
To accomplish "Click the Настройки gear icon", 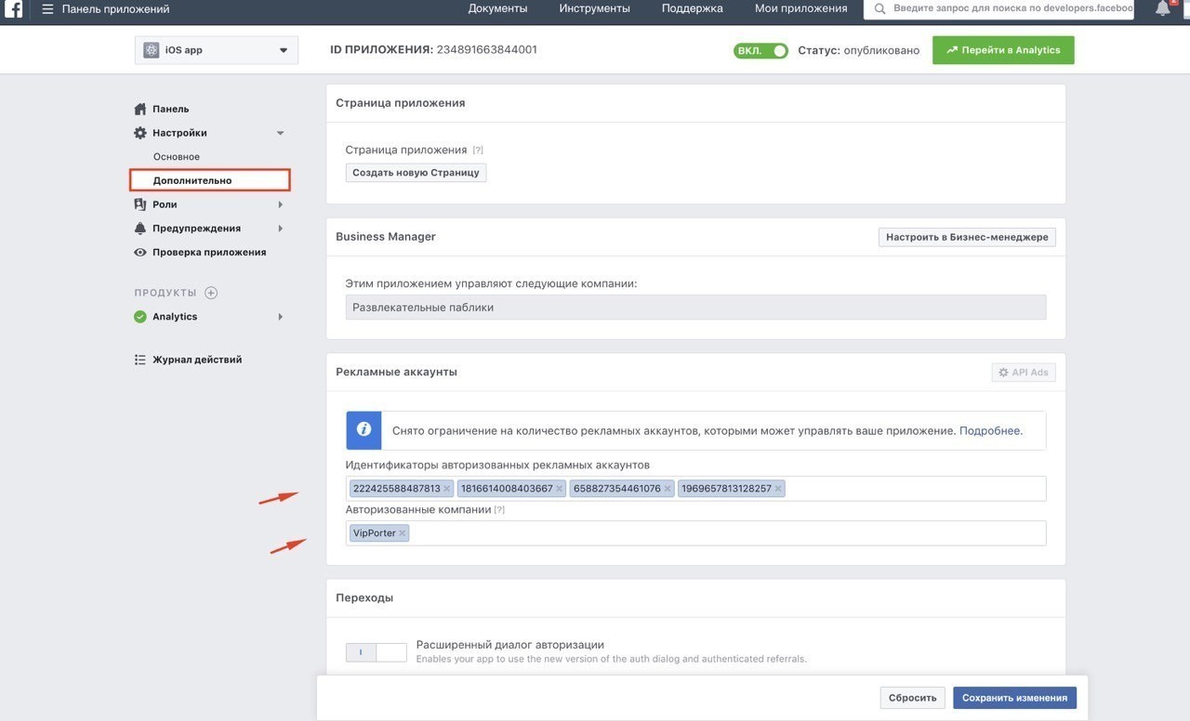I will pyautogui.click(x=140, y=133).
